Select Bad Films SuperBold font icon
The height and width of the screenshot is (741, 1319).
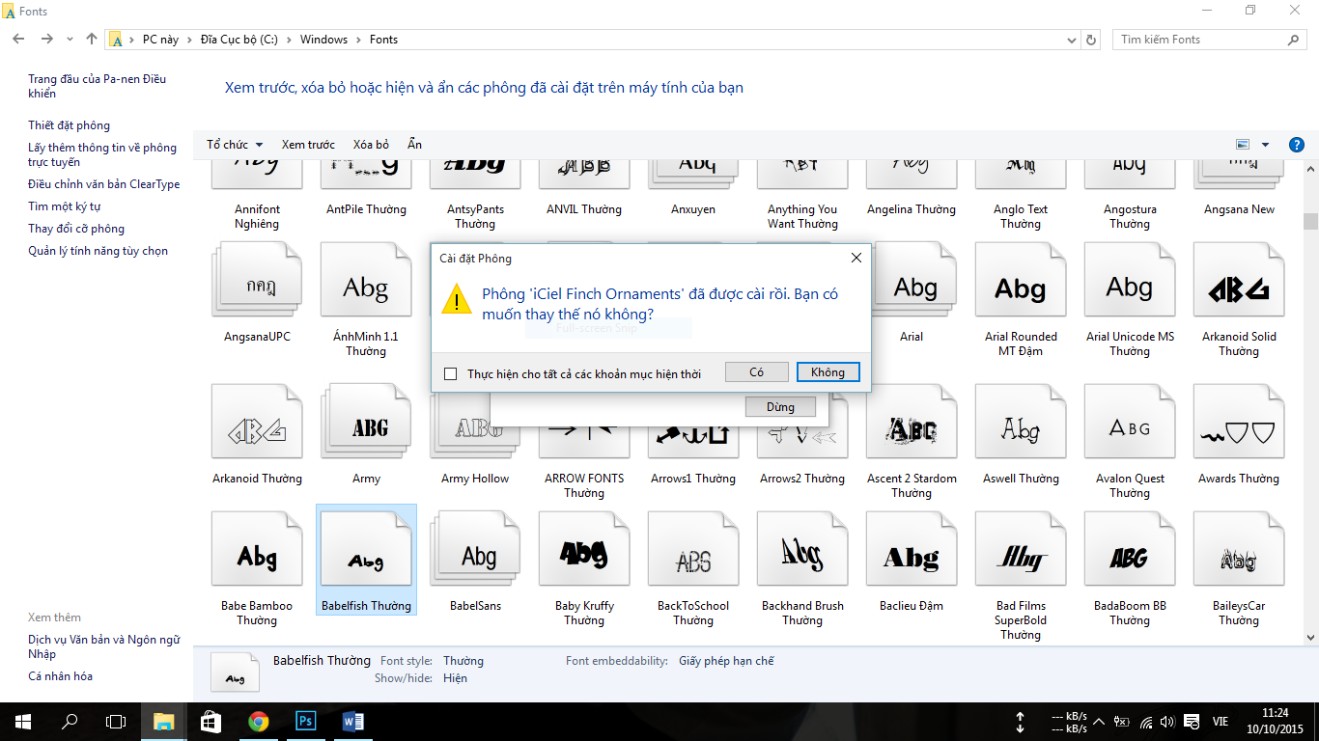(x=1021, y=549)
